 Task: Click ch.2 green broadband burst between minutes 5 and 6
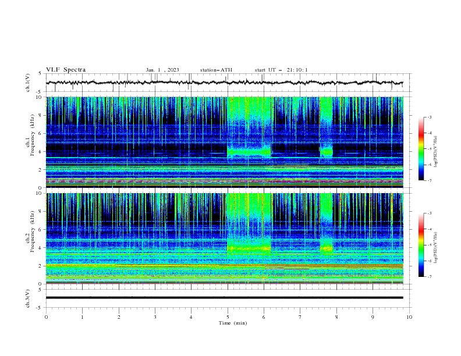[249, 224]
